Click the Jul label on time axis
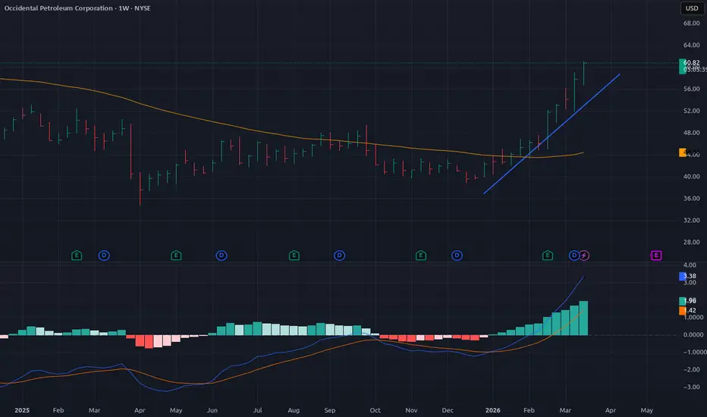 coord(257,410)
